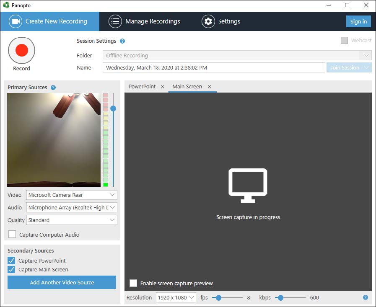Screen dimensions: 376x307
Task: Click the Session Settings help icon
Action: (x=122, y=41)
